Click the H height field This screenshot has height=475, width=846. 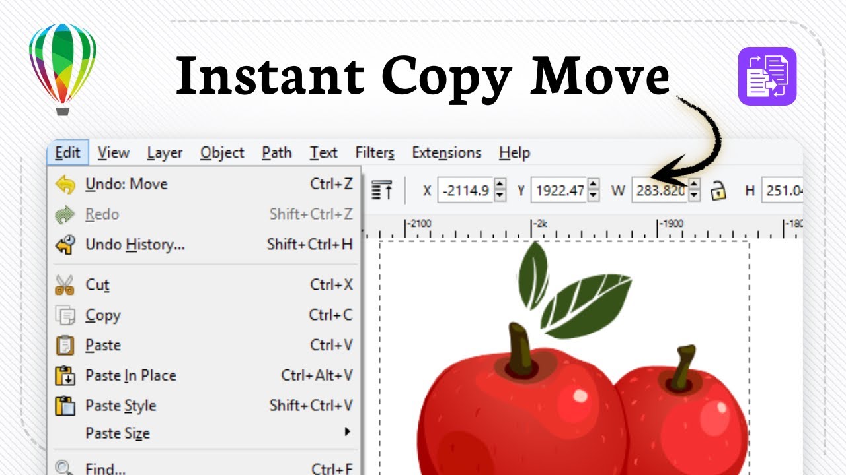click(x=783, y=191)
